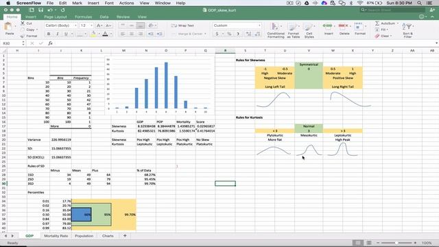The width and height of the screenshot is (439, 247).
Task: Click Sort & Filter
Action: [x=407, y=30]
